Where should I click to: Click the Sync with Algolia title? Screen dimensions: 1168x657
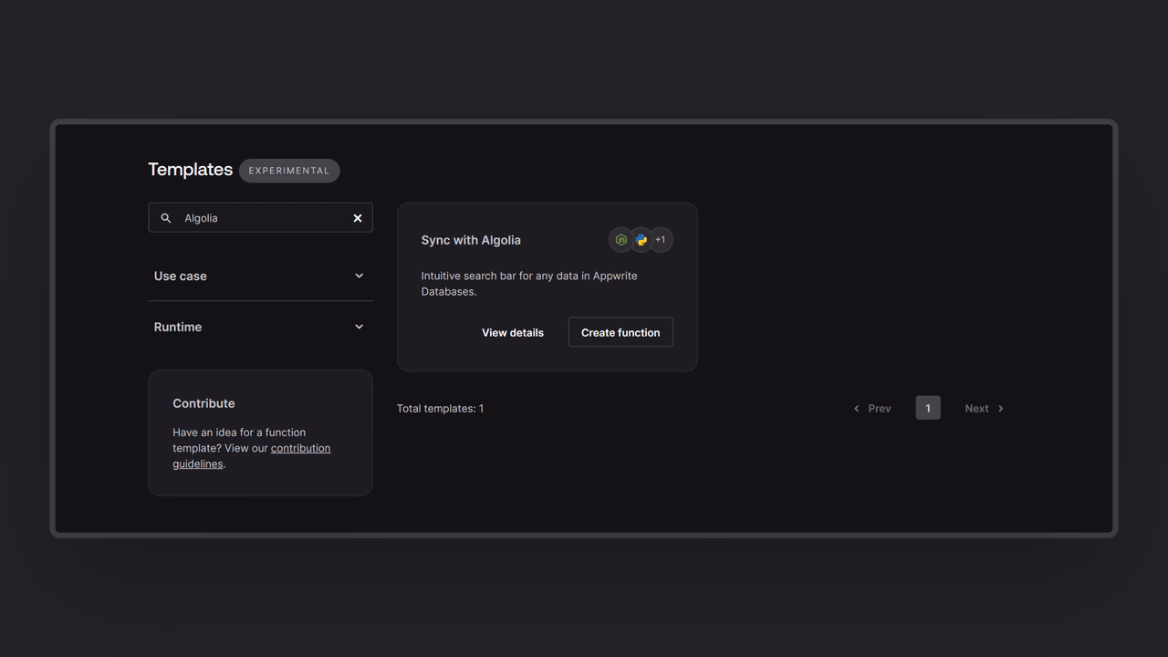[471, 240]
